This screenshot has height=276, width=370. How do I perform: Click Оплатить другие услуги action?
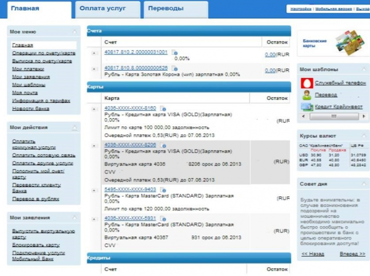(43, 163)
